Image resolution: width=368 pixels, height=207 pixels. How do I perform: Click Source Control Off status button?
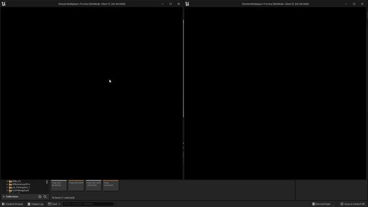(352, 204)
